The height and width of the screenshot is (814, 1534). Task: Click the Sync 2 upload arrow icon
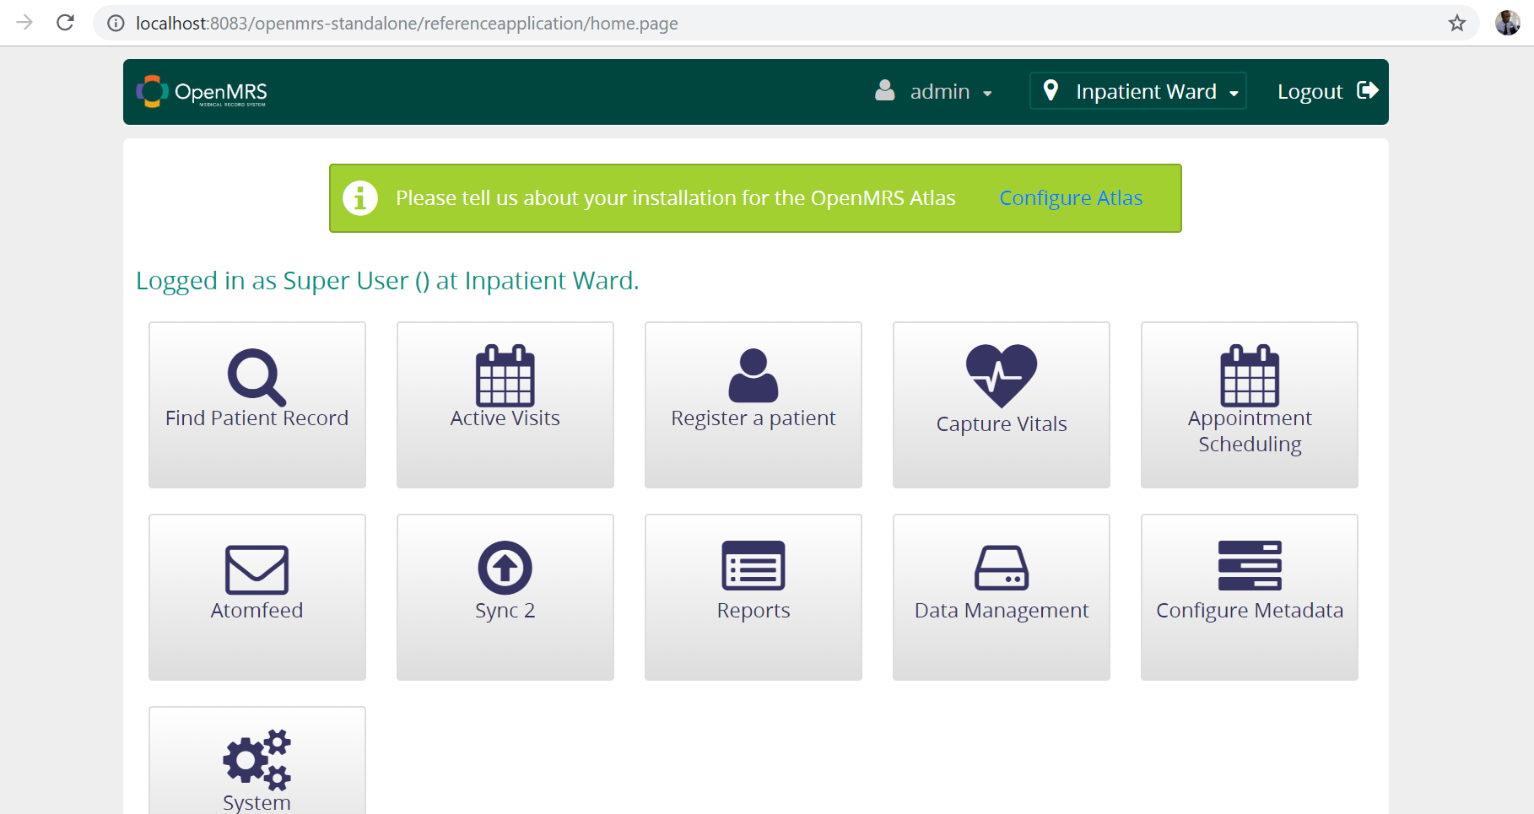click(505, 568)
